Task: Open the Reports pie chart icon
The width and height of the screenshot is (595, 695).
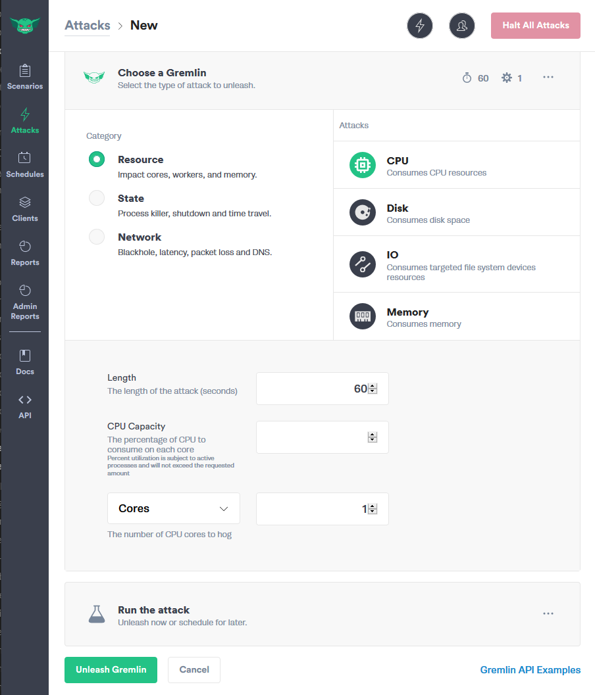Action: [x=25, y=246]
